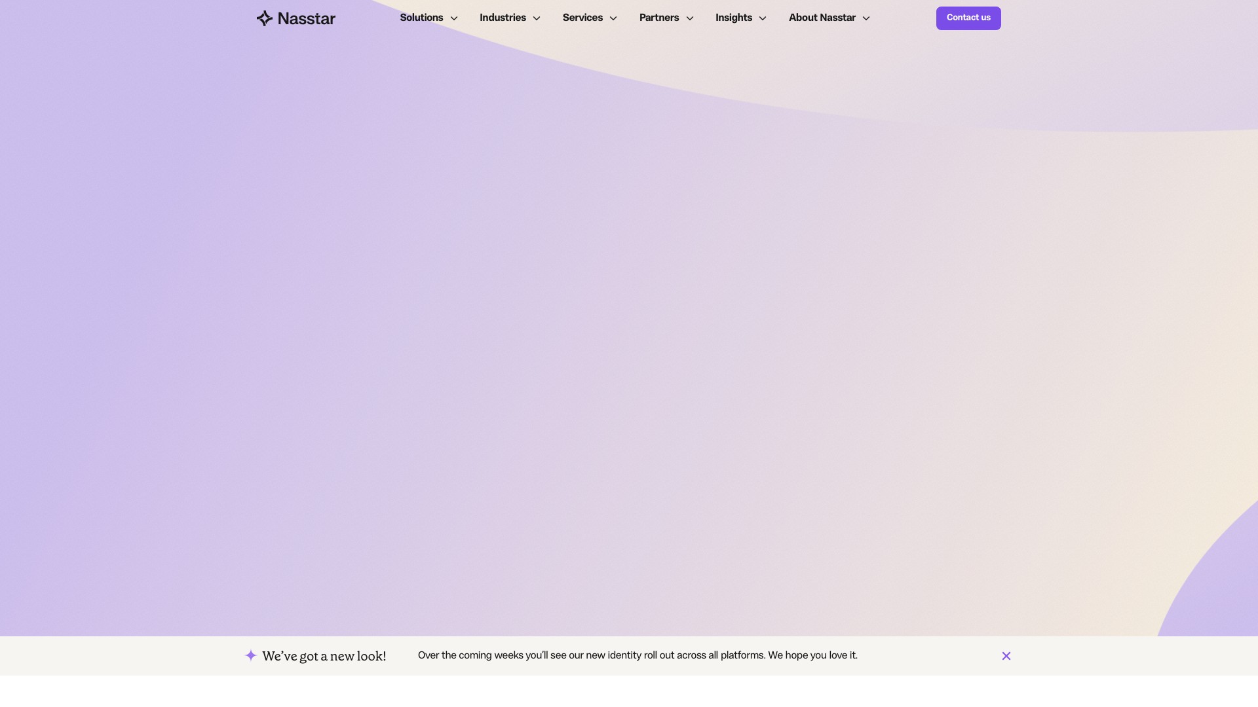Click the "We've got a new look!" heading
Image resolution: width=1258 pixels, height=707 pixels.
coord(324,656)
